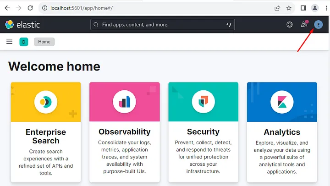Click the Observability bar chart icon
The height and width of the screenshot is (186, 330).
point(125,102)
